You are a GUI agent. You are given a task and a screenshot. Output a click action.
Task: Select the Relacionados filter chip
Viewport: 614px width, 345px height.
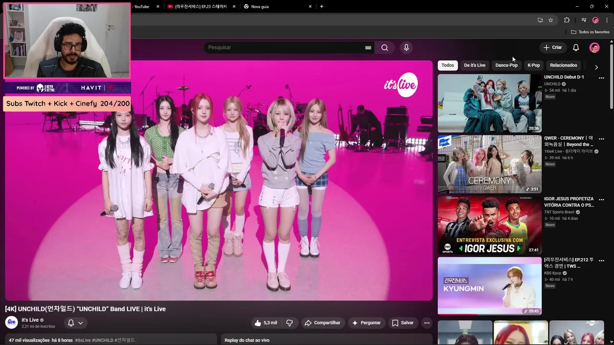point(563,65)
